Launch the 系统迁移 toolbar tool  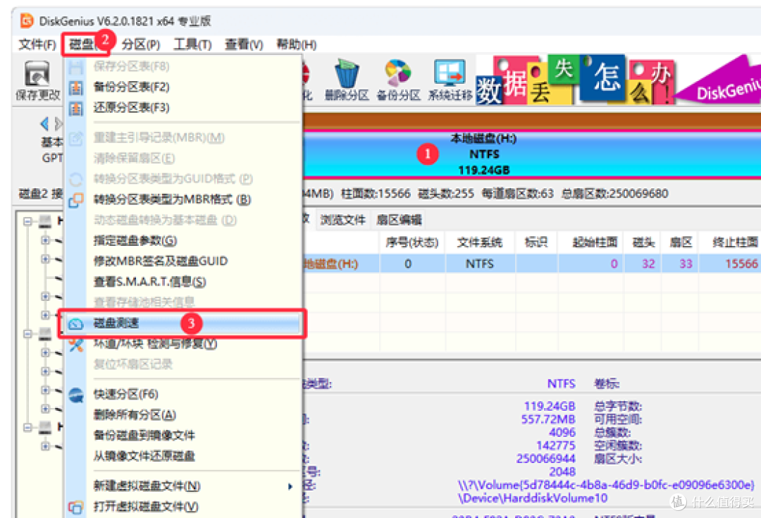450,80
